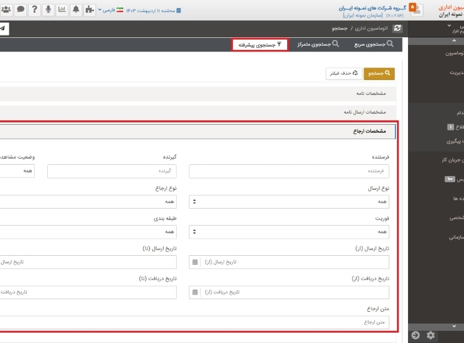This screenshot has height=343, width=464.
Task: Open the user groups icon in toolbar
Action: pos(7,9)
